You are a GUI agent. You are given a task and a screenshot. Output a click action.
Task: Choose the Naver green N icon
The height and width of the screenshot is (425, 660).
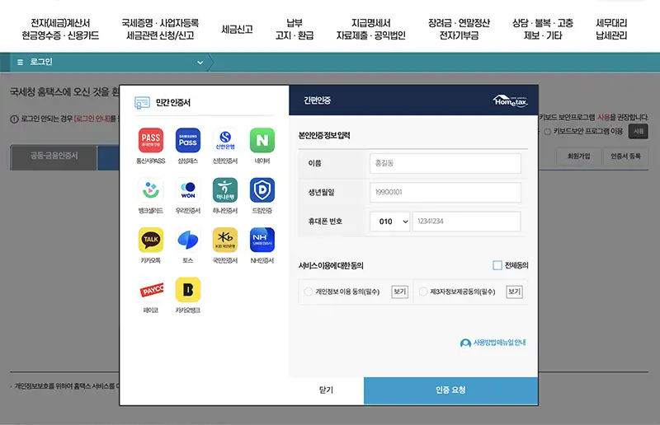[x=262, y=140]
